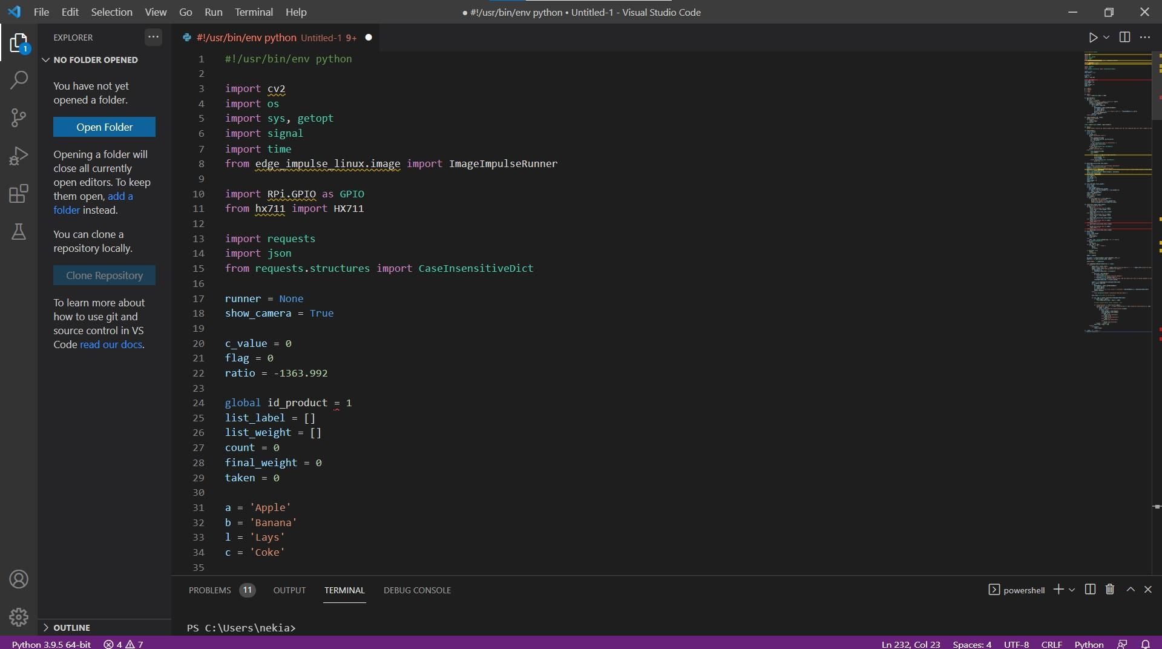
Task: Open the Manage gear settings icon
Action: [19, 616]
